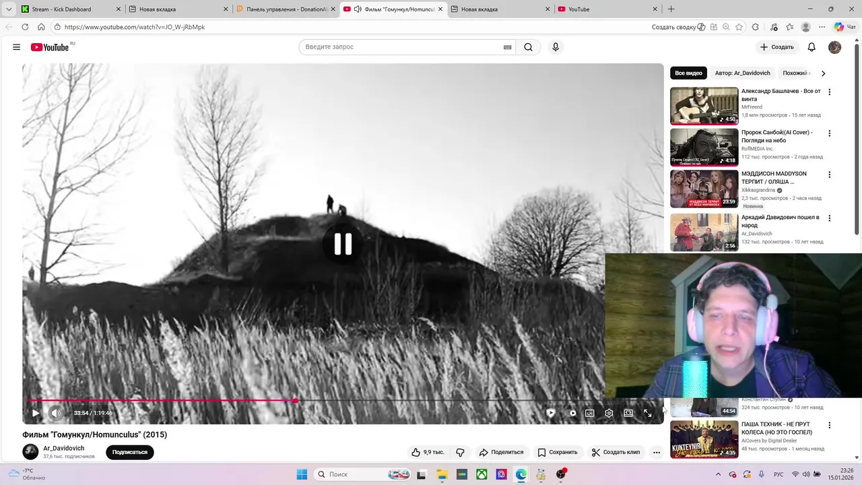Open options for Александр Башлачев video
Image resolution: width=862 pixels, height=485 pixels.
pos(830,92)
